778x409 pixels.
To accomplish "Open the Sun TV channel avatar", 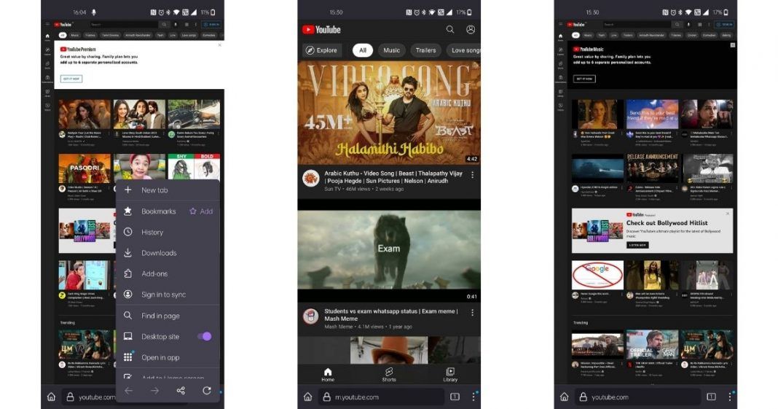I will [310, 178].
